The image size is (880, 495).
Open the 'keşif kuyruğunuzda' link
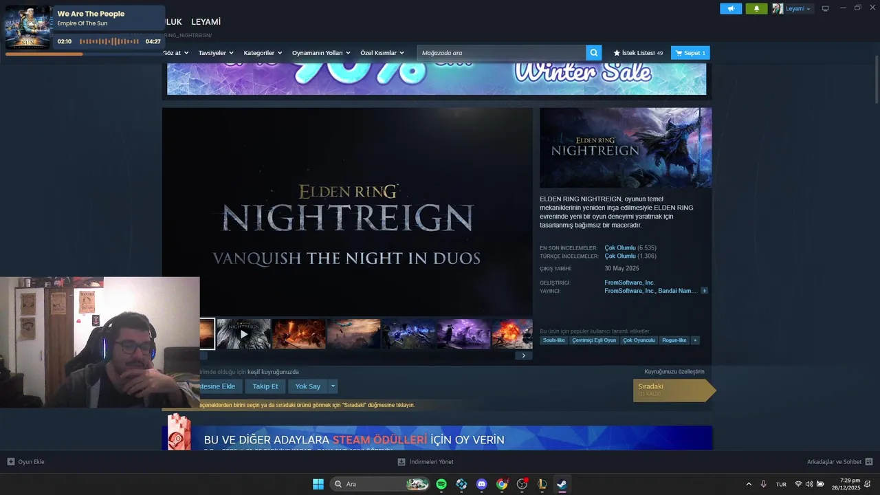[x=273, y=372]
